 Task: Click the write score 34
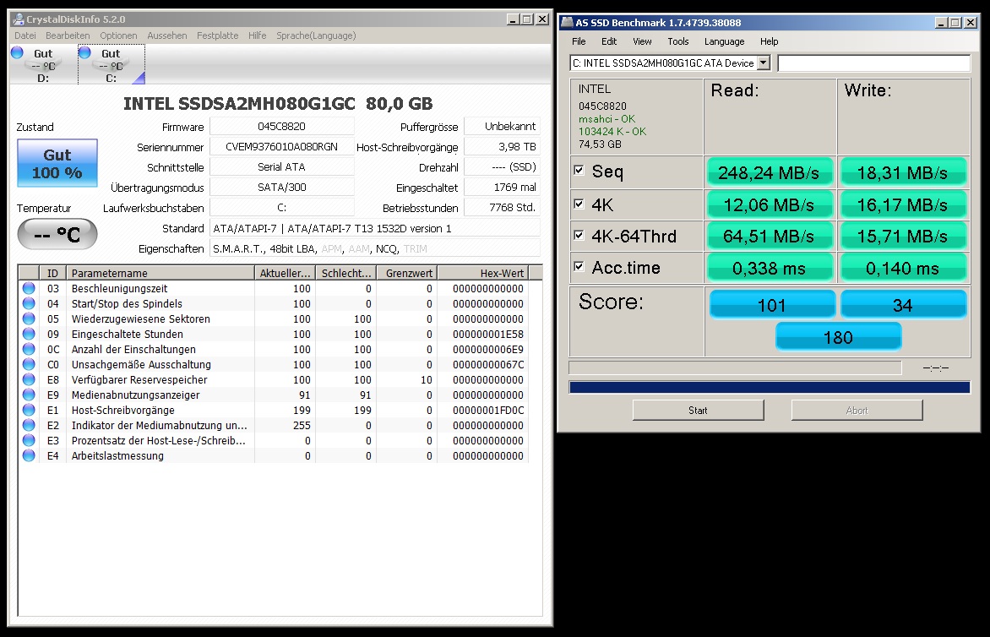point(903,305)
